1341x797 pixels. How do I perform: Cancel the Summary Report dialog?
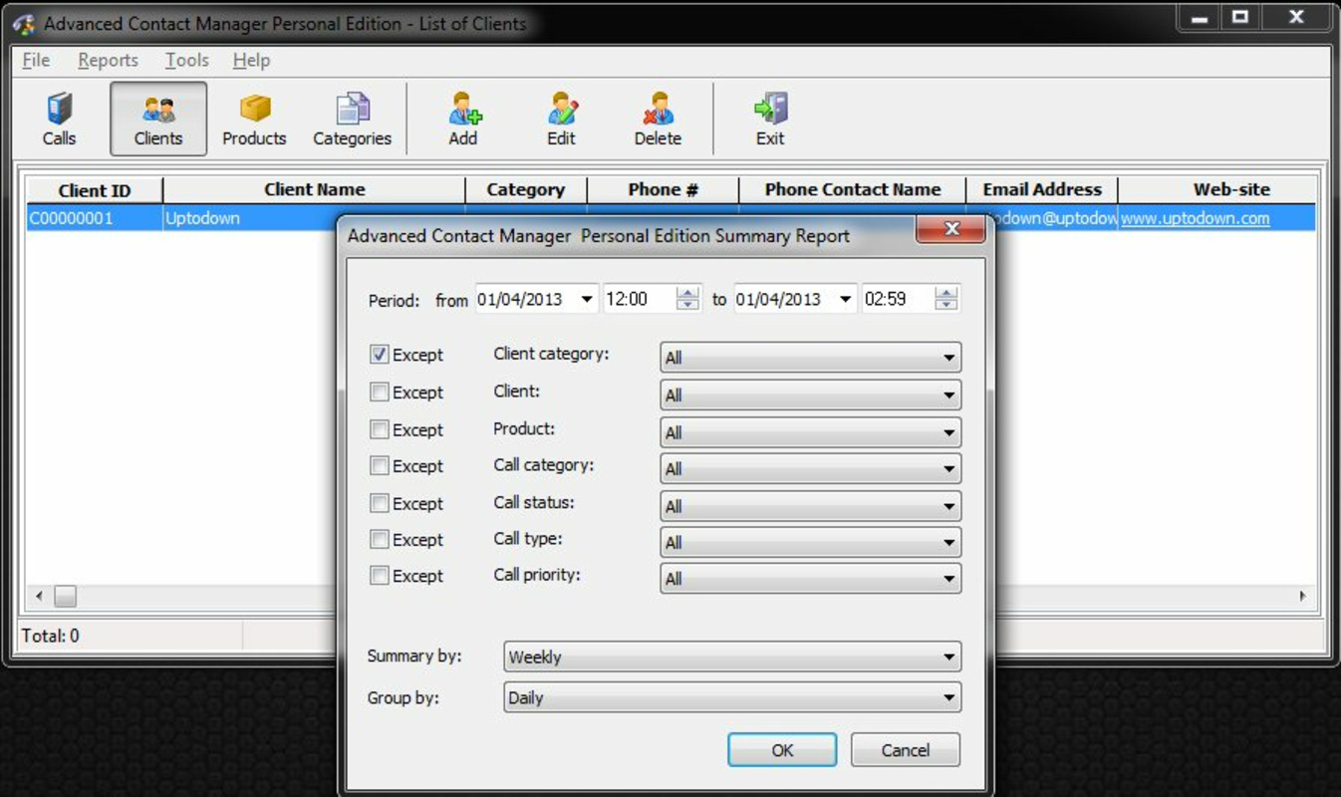tap(906, 750)
